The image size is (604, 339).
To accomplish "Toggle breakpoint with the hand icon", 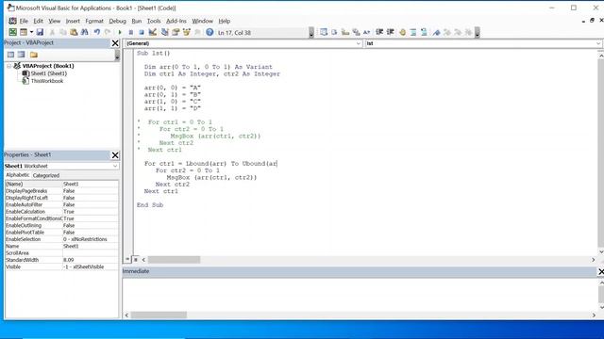I will [403, 32].
